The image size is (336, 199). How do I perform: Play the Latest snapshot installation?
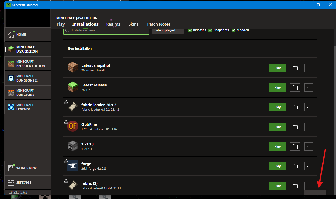coord(277,68)
